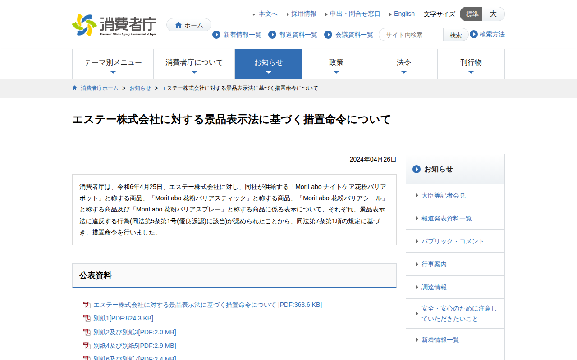Click the arrow icon beside 新着情報一覧 in header
Screen dimensions: 577x360
coord(216,35)
